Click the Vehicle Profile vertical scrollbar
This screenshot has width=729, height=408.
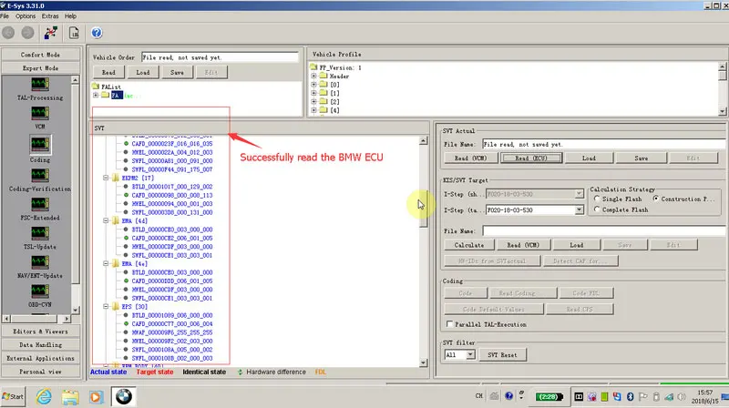(x=722, y=88)
